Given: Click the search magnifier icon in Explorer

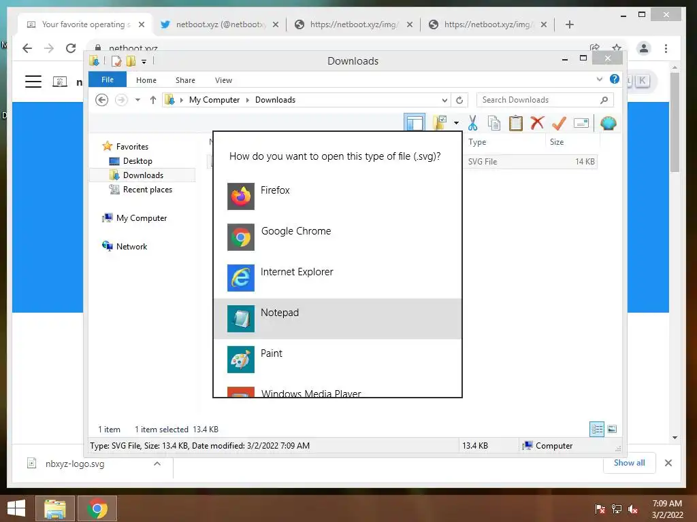Looking at the screenshot, I should (x=604, y=100).
